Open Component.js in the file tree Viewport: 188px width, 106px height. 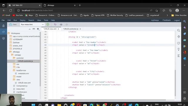22,86
